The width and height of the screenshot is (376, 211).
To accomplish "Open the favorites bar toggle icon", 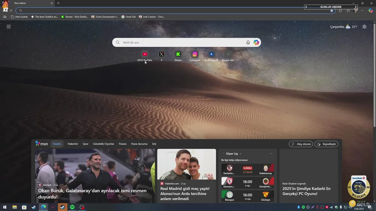I will [5, 17].
